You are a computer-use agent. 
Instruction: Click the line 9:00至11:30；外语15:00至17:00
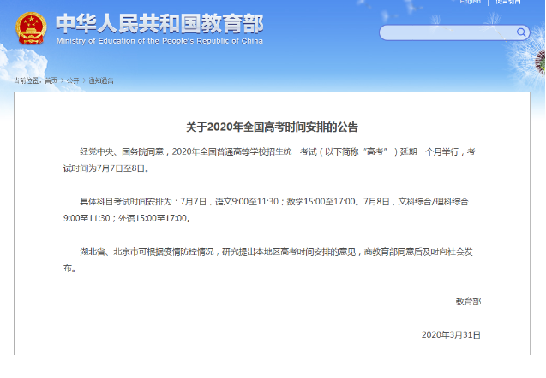pos(127,219)
